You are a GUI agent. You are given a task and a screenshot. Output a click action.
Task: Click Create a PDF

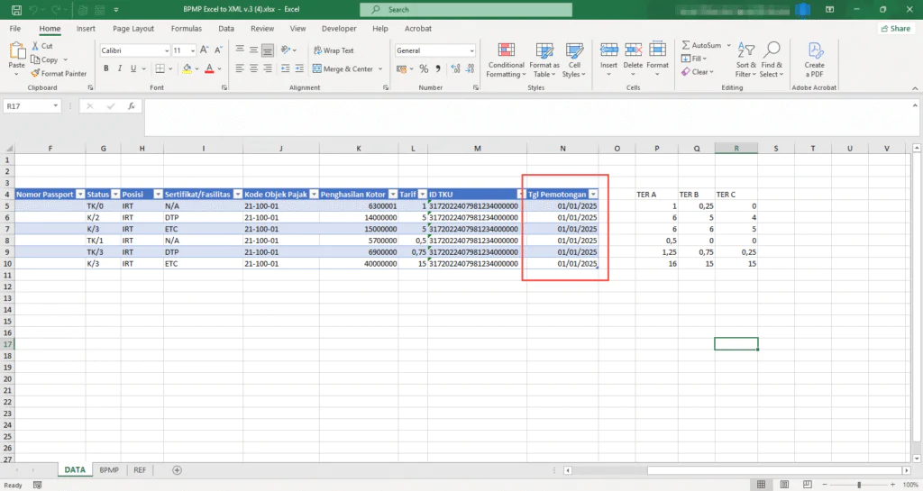click(815, 60)
